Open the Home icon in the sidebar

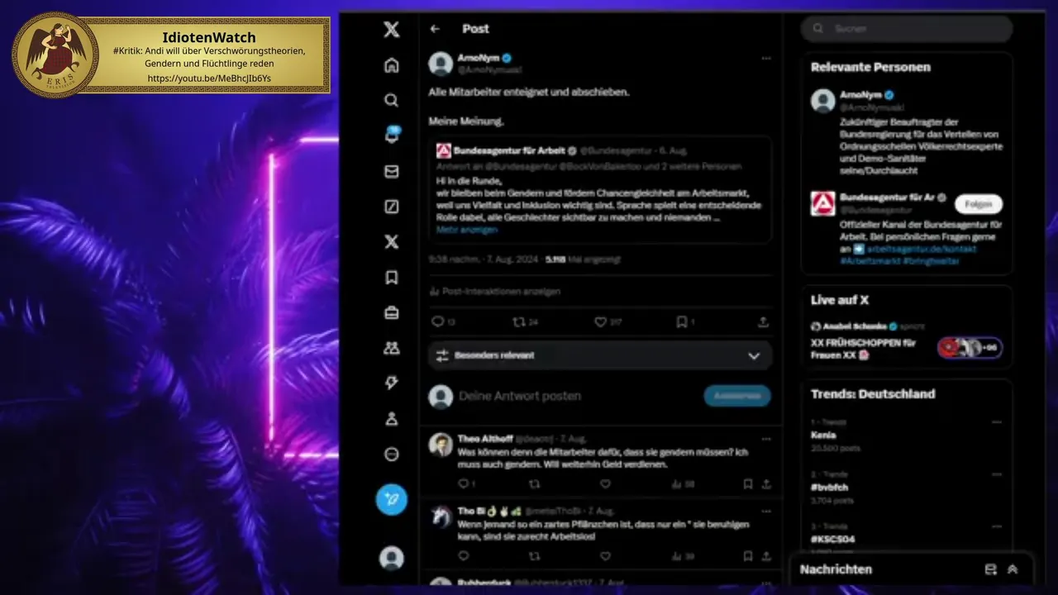point(392,65)
